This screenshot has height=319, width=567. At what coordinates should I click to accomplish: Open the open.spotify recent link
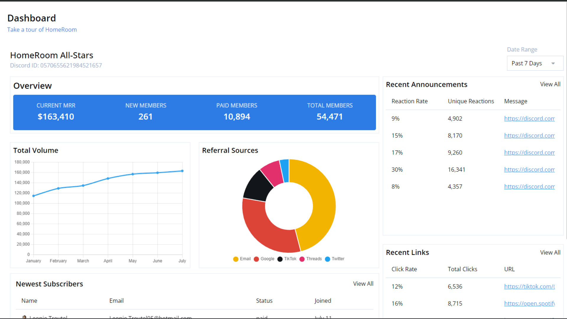coord(529,304)
